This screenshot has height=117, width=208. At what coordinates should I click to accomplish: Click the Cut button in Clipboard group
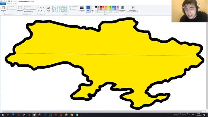coord(10,6)
